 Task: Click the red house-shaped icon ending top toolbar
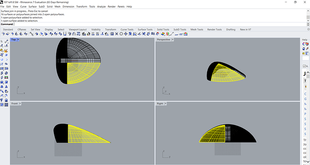186,34
